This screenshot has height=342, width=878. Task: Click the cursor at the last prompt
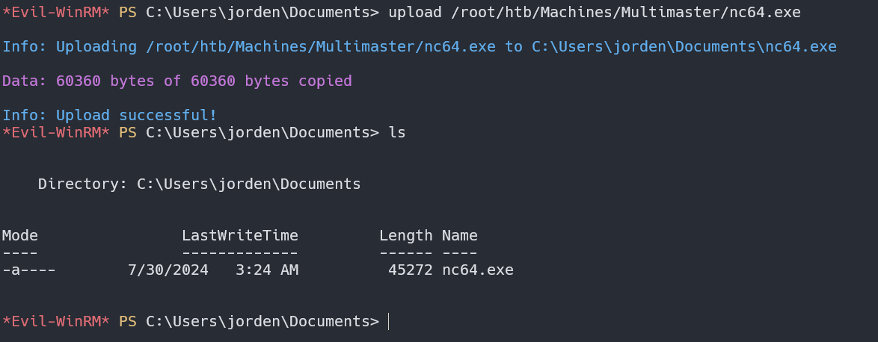(389, 321)
